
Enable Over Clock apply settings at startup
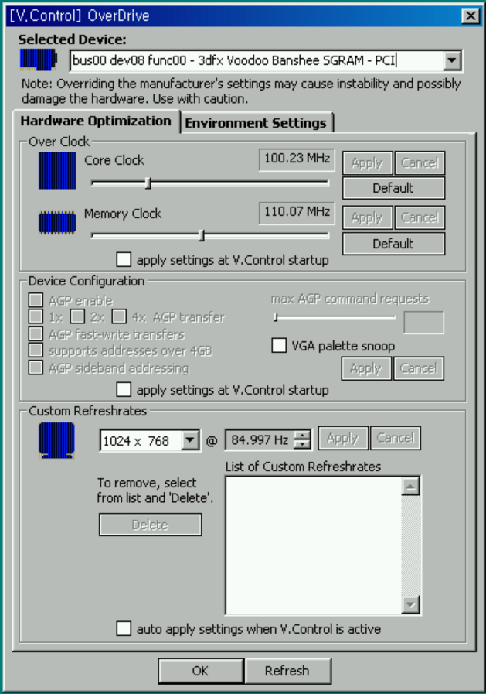[x=124, y=260]
